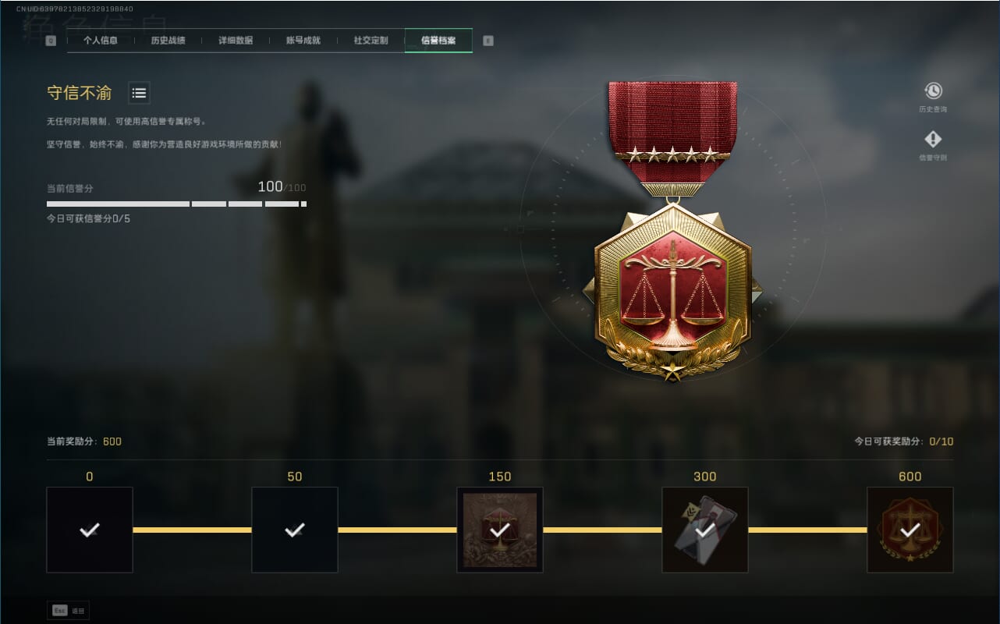
Task: Click the Q key icon left of tabs
Action: (51, 41)
